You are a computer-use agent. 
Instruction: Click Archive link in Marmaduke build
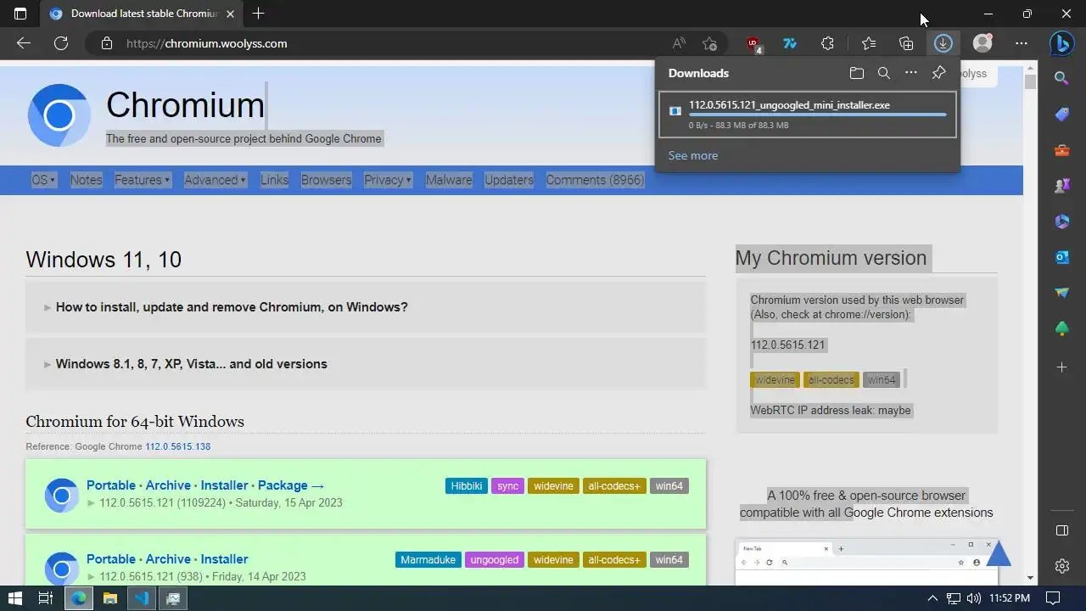tap(168, 559)
